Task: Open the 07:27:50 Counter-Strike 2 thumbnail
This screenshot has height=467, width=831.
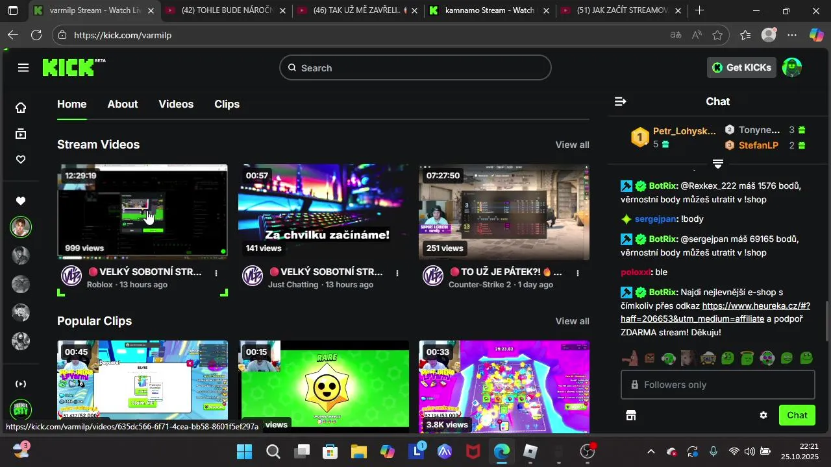Action: point(504,212)
